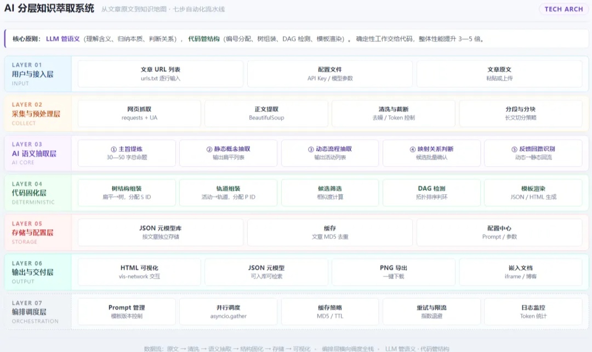
Task: Click the LAYER 05 存储与配置层 label
Action: coord(38,232)
